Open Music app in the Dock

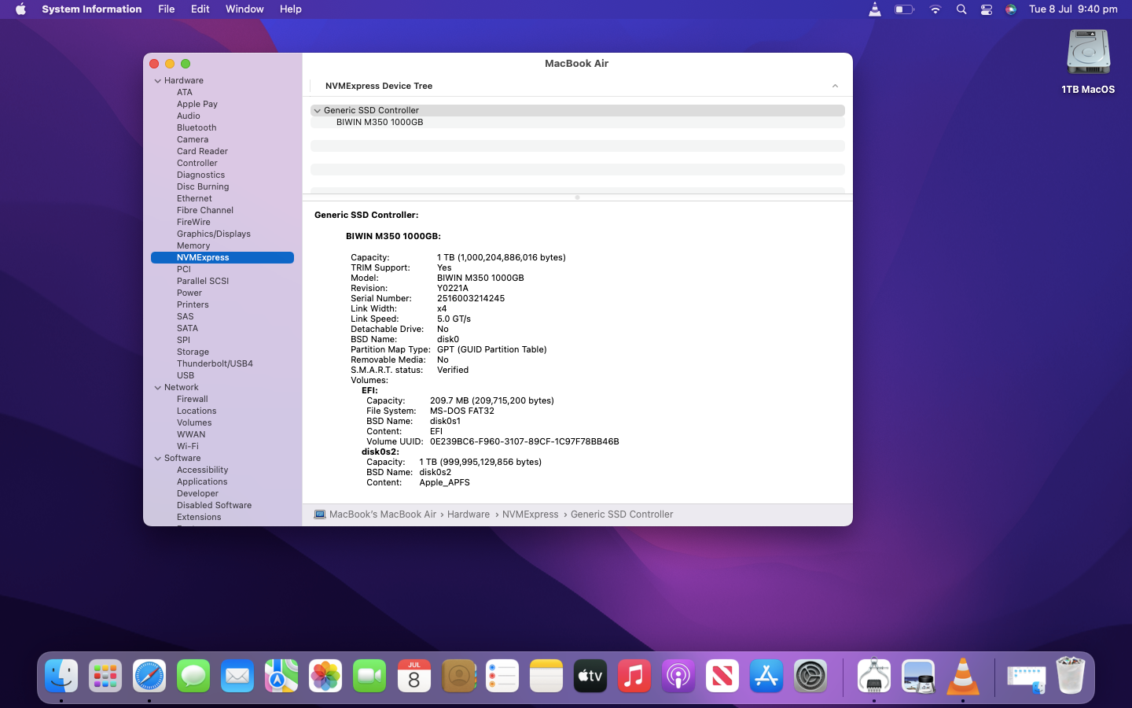pyautogui.click(x=634, y=676)
